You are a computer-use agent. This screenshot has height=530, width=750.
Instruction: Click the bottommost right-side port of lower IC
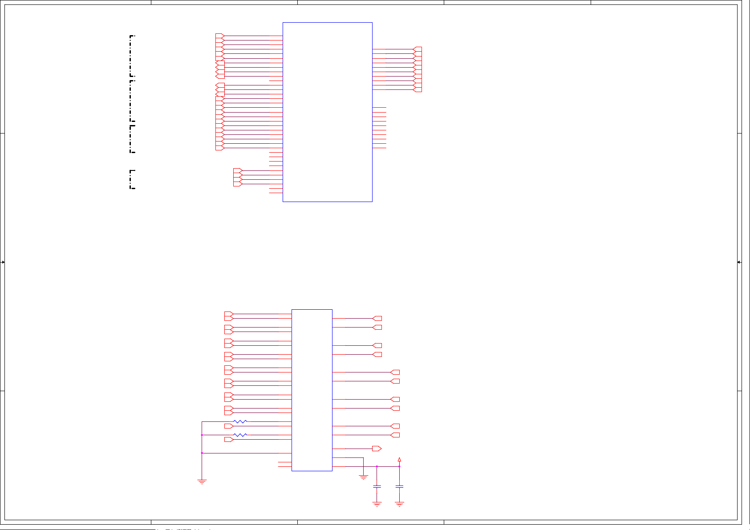coord(377,449)
